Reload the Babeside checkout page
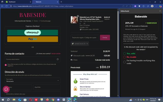 click(x=6, y=6)
